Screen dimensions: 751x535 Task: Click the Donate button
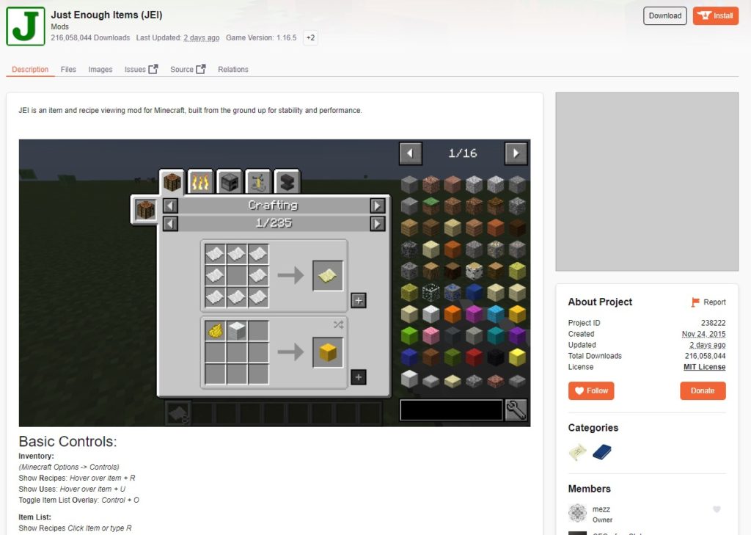[703, 390]
